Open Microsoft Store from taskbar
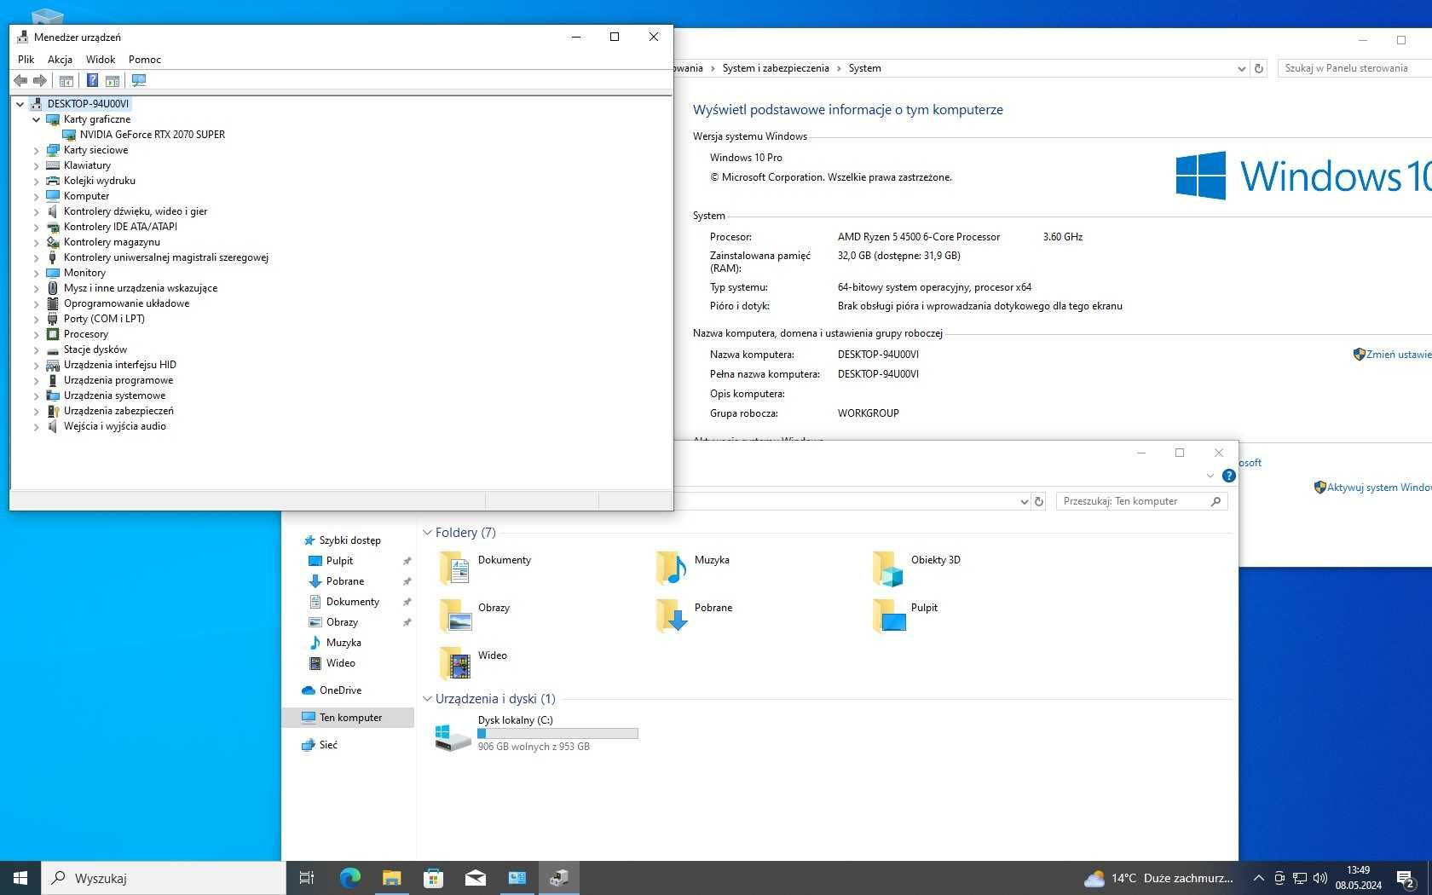 coord(433,878)
